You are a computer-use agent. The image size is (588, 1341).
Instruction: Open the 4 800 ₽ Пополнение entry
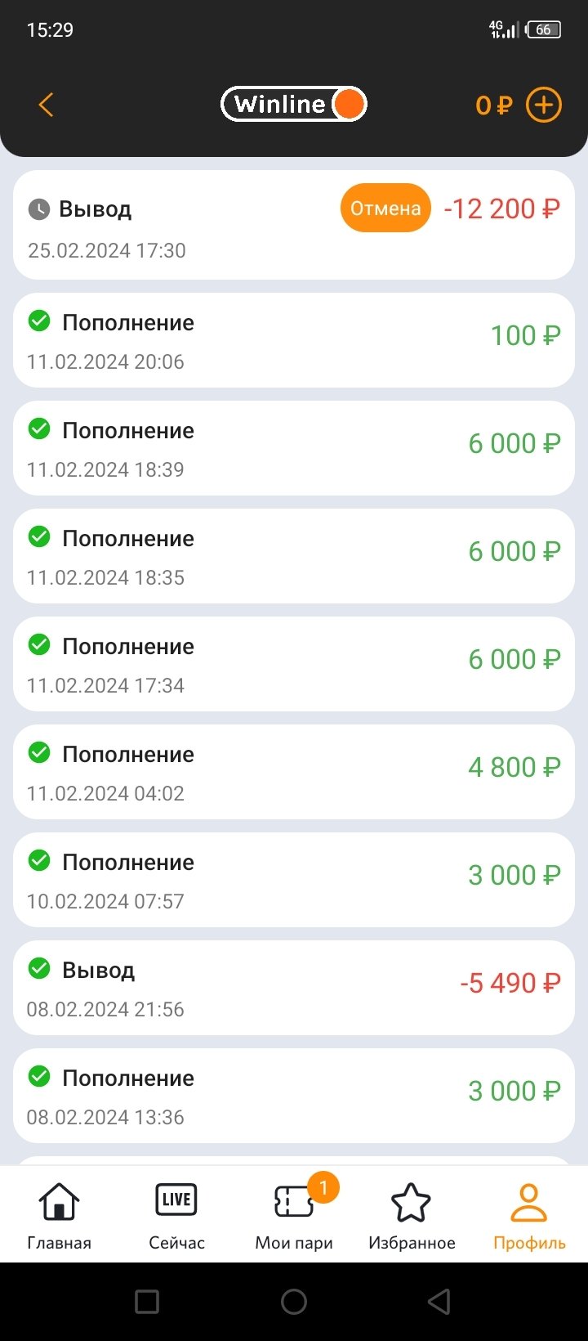tap(294, 772)
